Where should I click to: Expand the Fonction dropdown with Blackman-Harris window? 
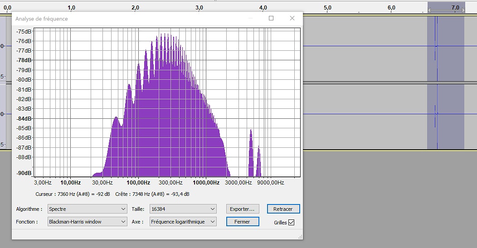(87, 222)
